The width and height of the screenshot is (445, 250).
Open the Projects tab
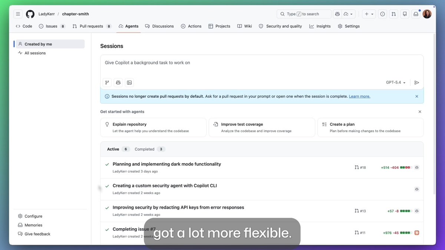[x=219, y=26]
